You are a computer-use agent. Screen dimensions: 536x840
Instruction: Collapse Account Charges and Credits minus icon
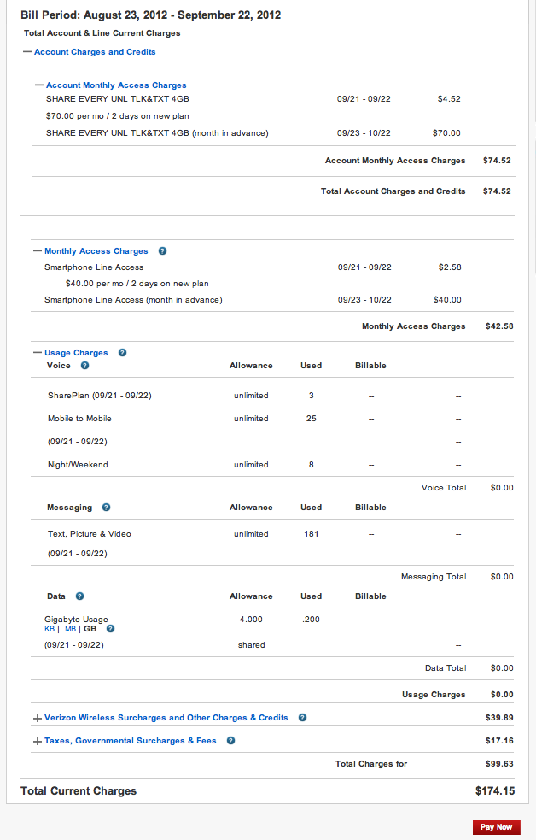(x=27, y=52)
